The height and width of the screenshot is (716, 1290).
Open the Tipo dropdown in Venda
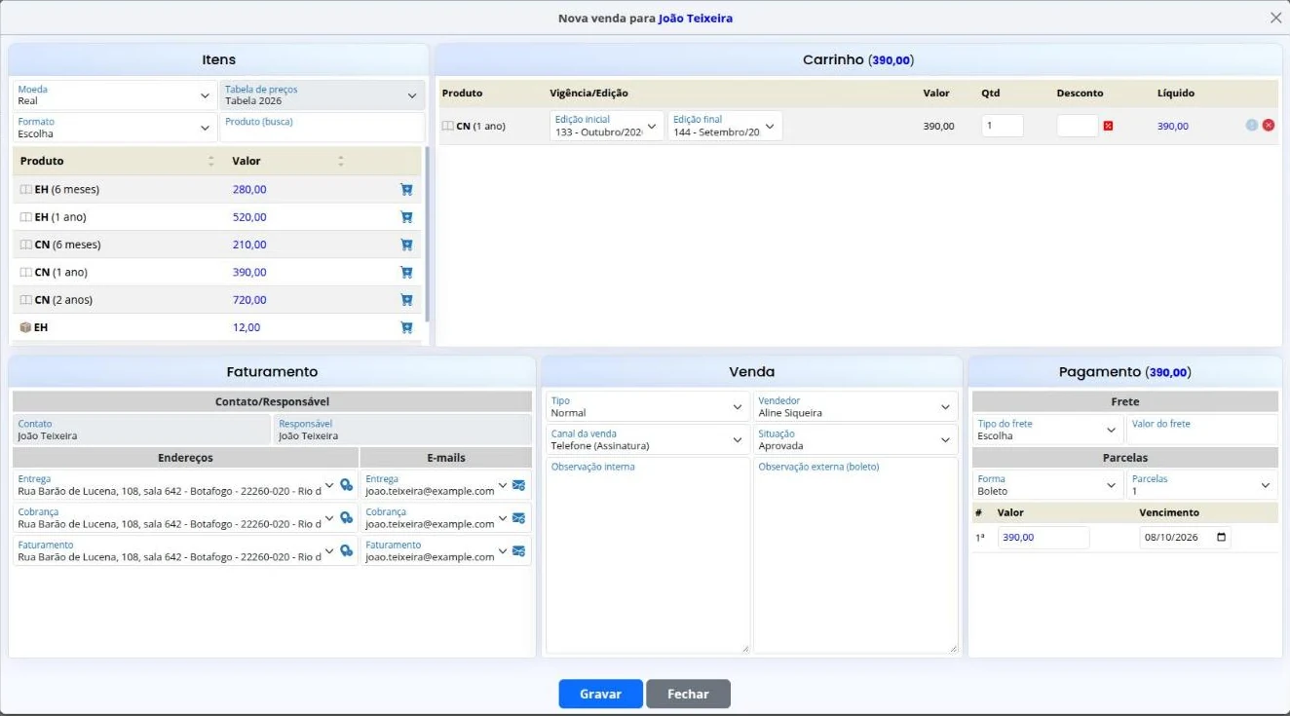tap(648, 406)
